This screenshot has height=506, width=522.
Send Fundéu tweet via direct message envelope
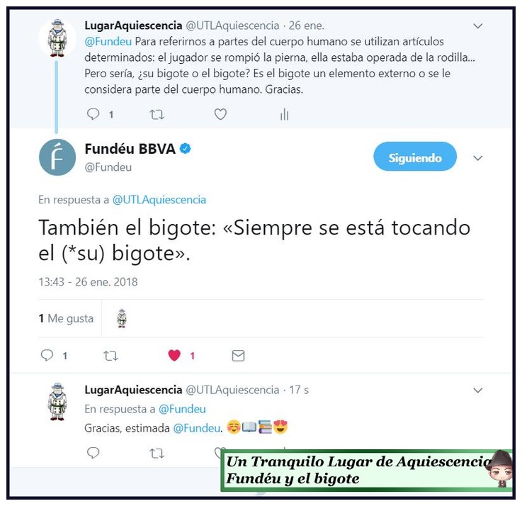point(238,356)
